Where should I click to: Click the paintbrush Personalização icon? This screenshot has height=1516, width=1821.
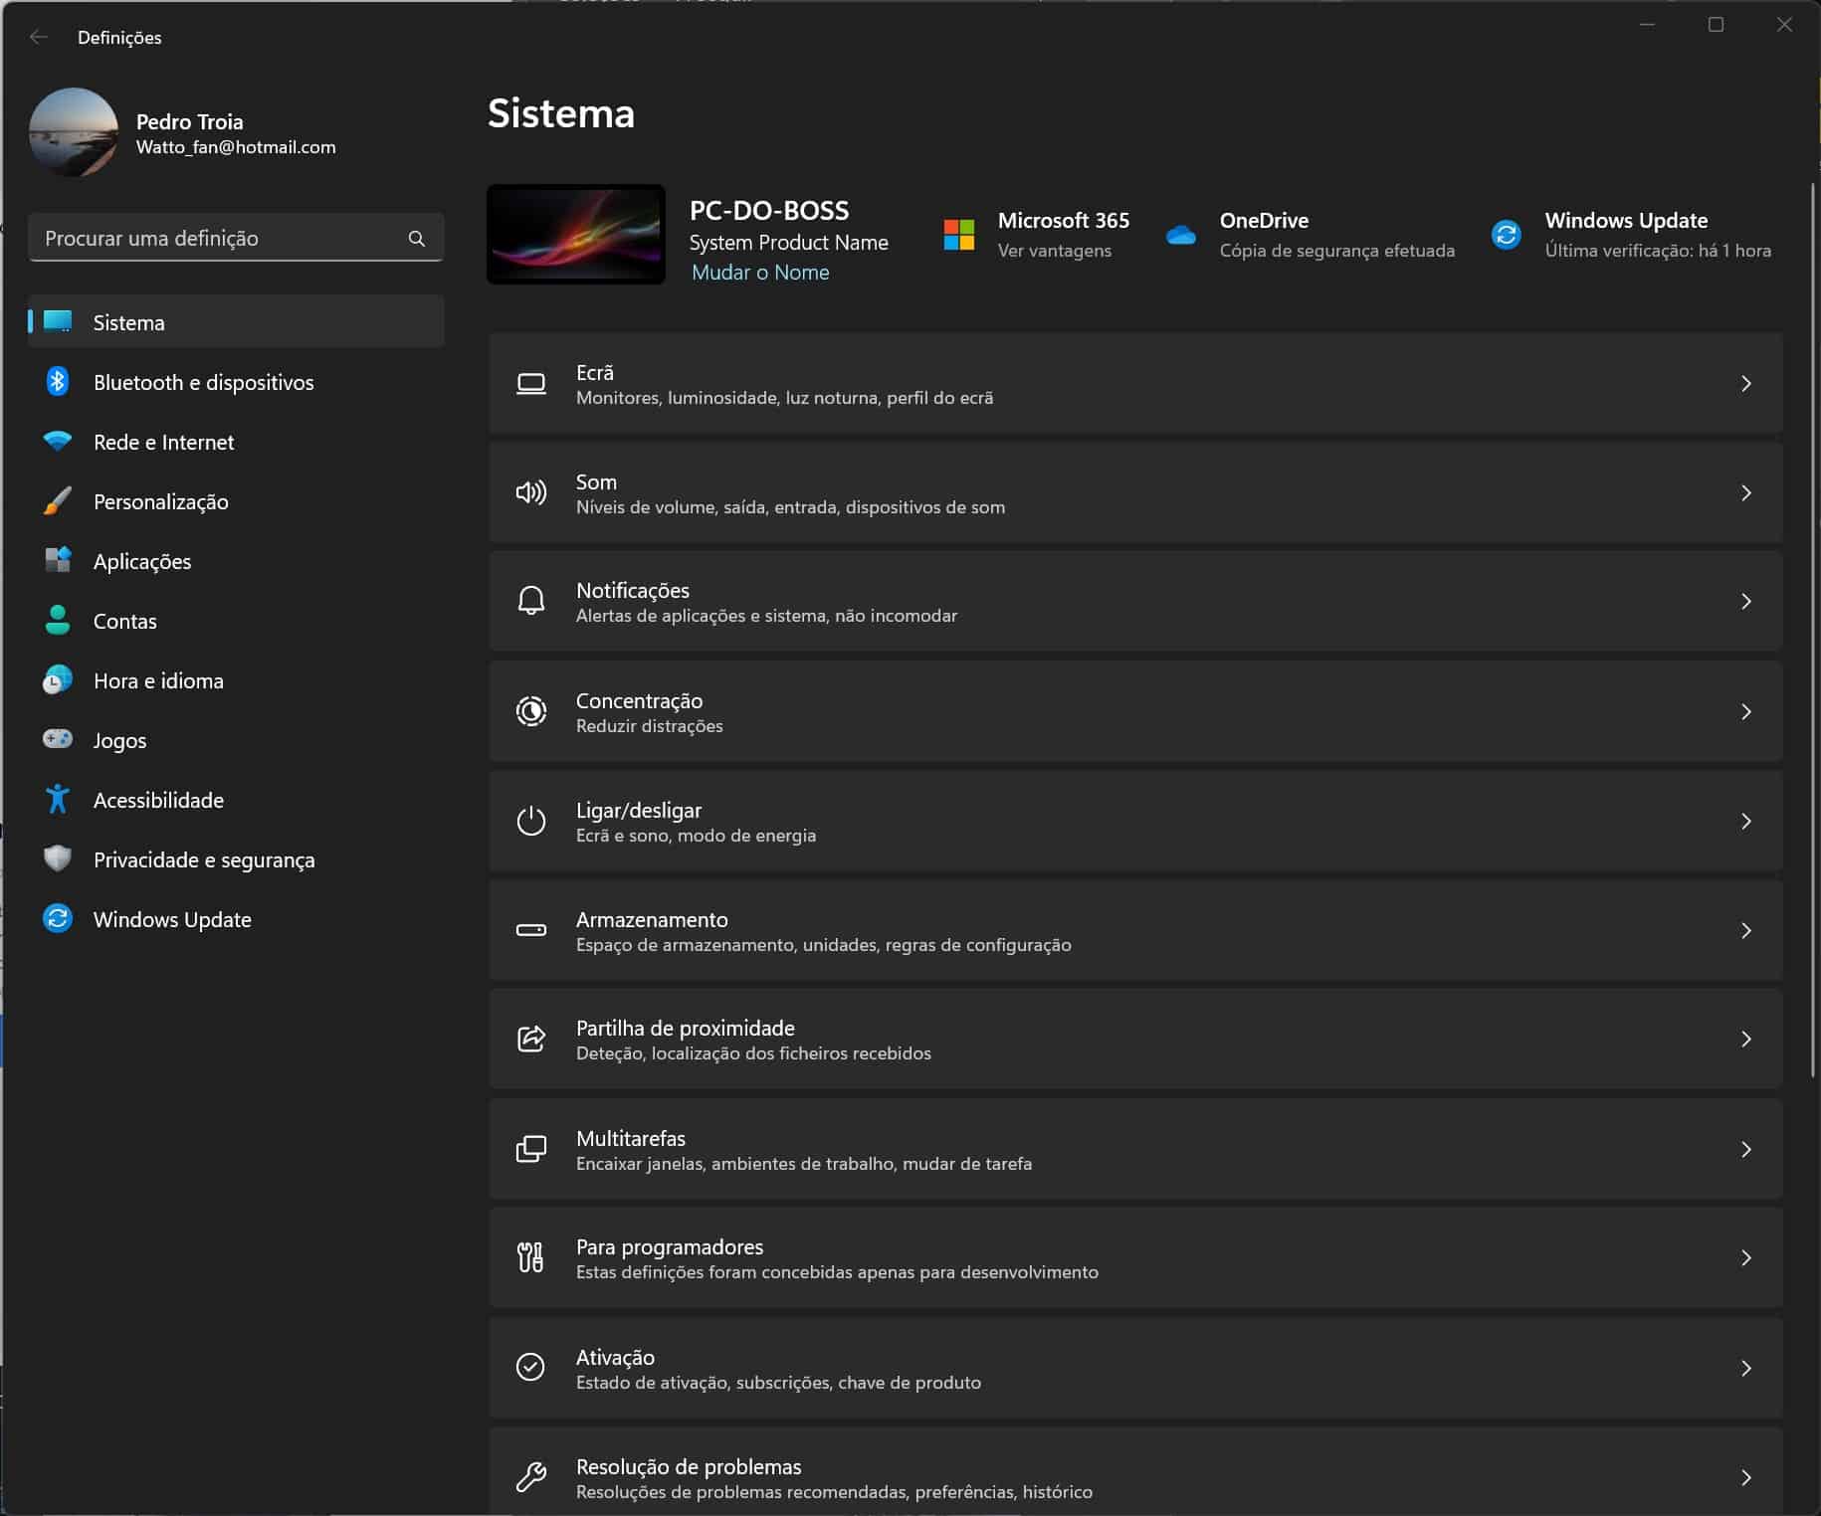point(58,501)
